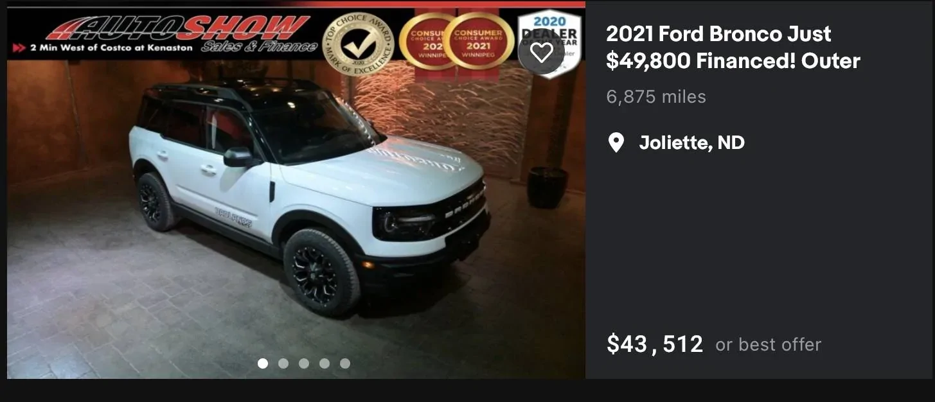Open the 2021 Ford Bronco listing title
This screenshot has height=402, width=935.
coord(733,47)
